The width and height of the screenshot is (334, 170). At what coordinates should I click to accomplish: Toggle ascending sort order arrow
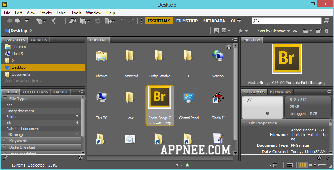pos(294,31)
